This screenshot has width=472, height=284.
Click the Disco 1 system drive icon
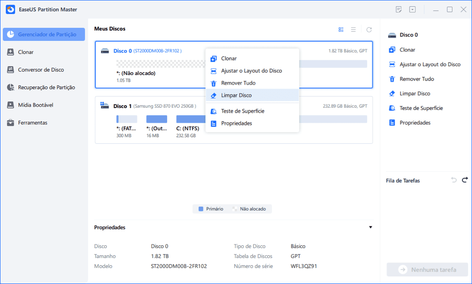click(x=104, y=105)
